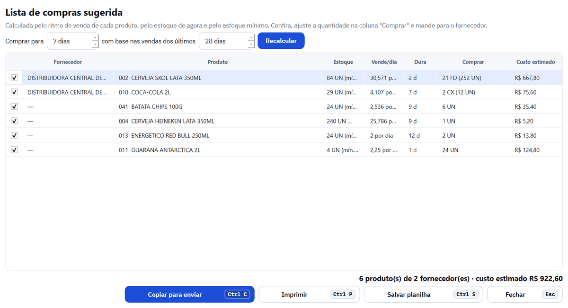Sort by the Comprar column header
Screen dimensions: 568x308
click(473, 62)
